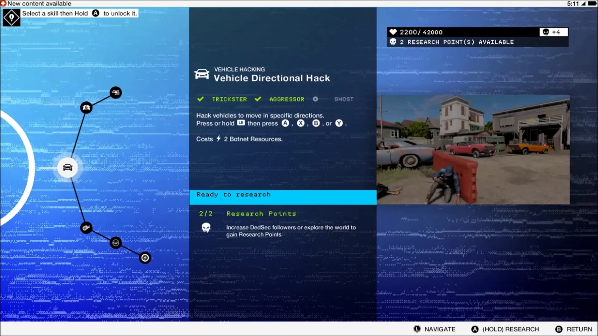This screenshot has width=598, height=336.
Task: Click the skull icon next to Research Points
Action: (206, 228)
